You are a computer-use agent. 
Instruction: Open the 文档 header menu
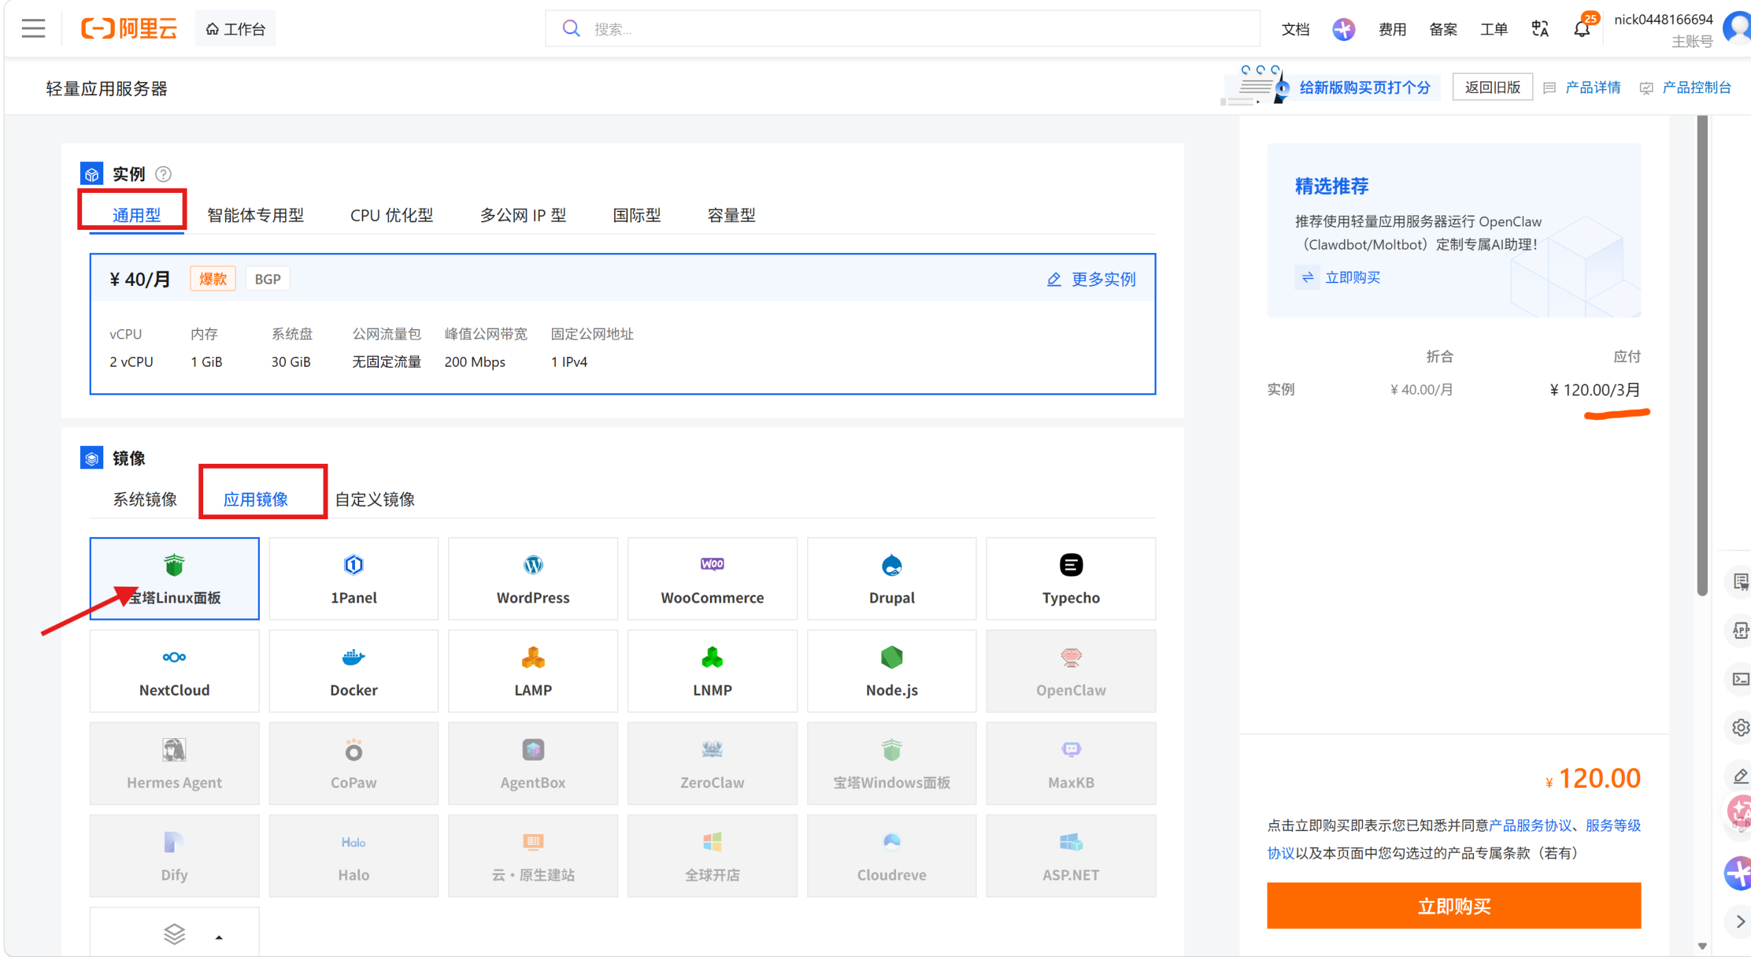tap(1295, 29)
